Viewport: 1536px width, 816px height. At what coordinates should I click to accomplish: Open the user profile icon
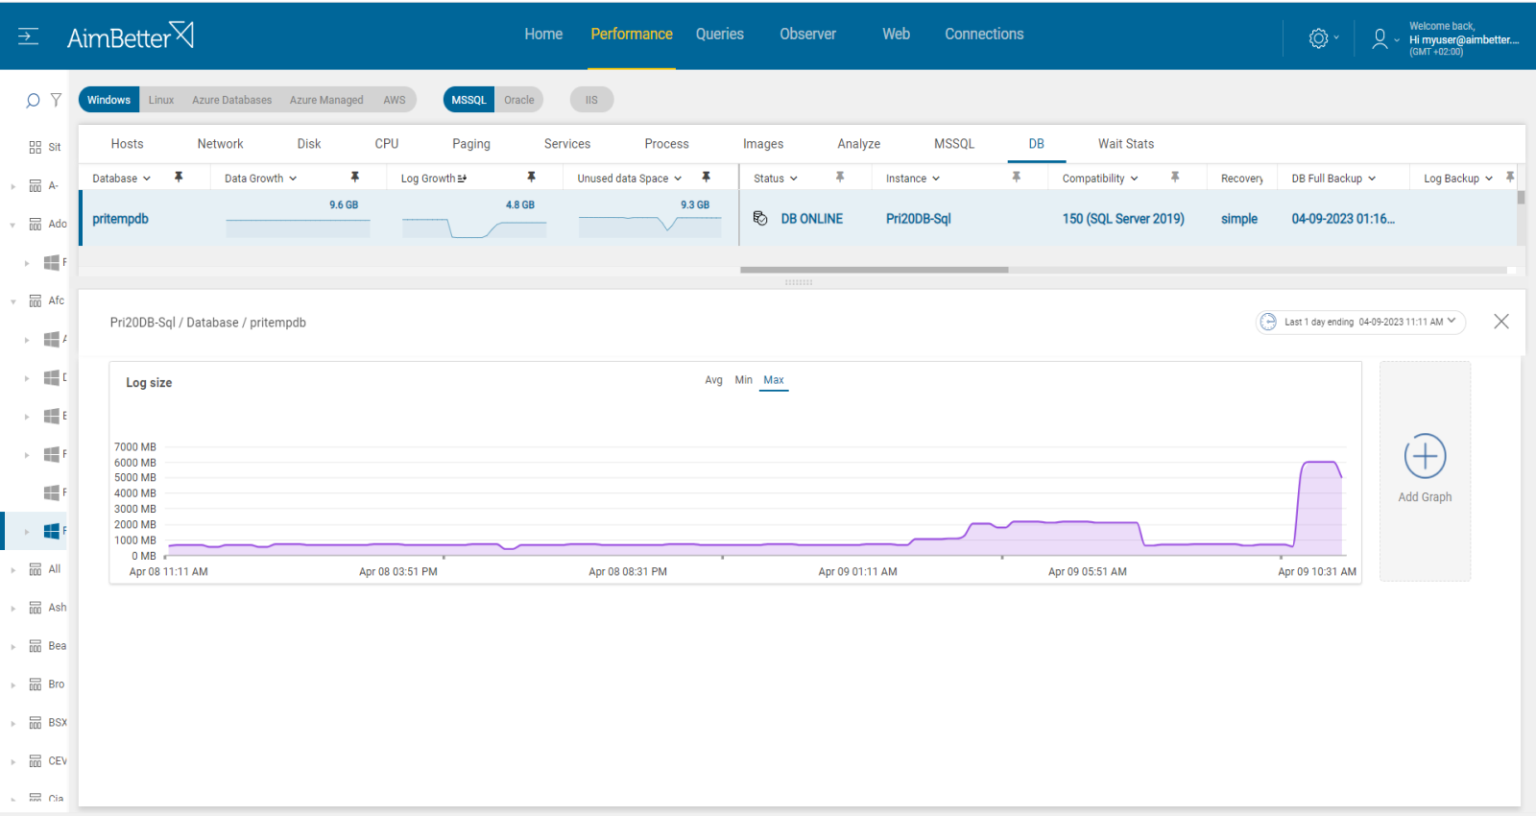click(1380, 38)
